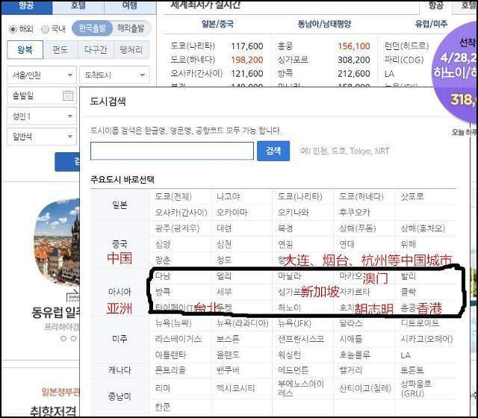
Task: Choose 호놀룰루 in the city list
Action: pyautogui.click(x=355, y=355)
